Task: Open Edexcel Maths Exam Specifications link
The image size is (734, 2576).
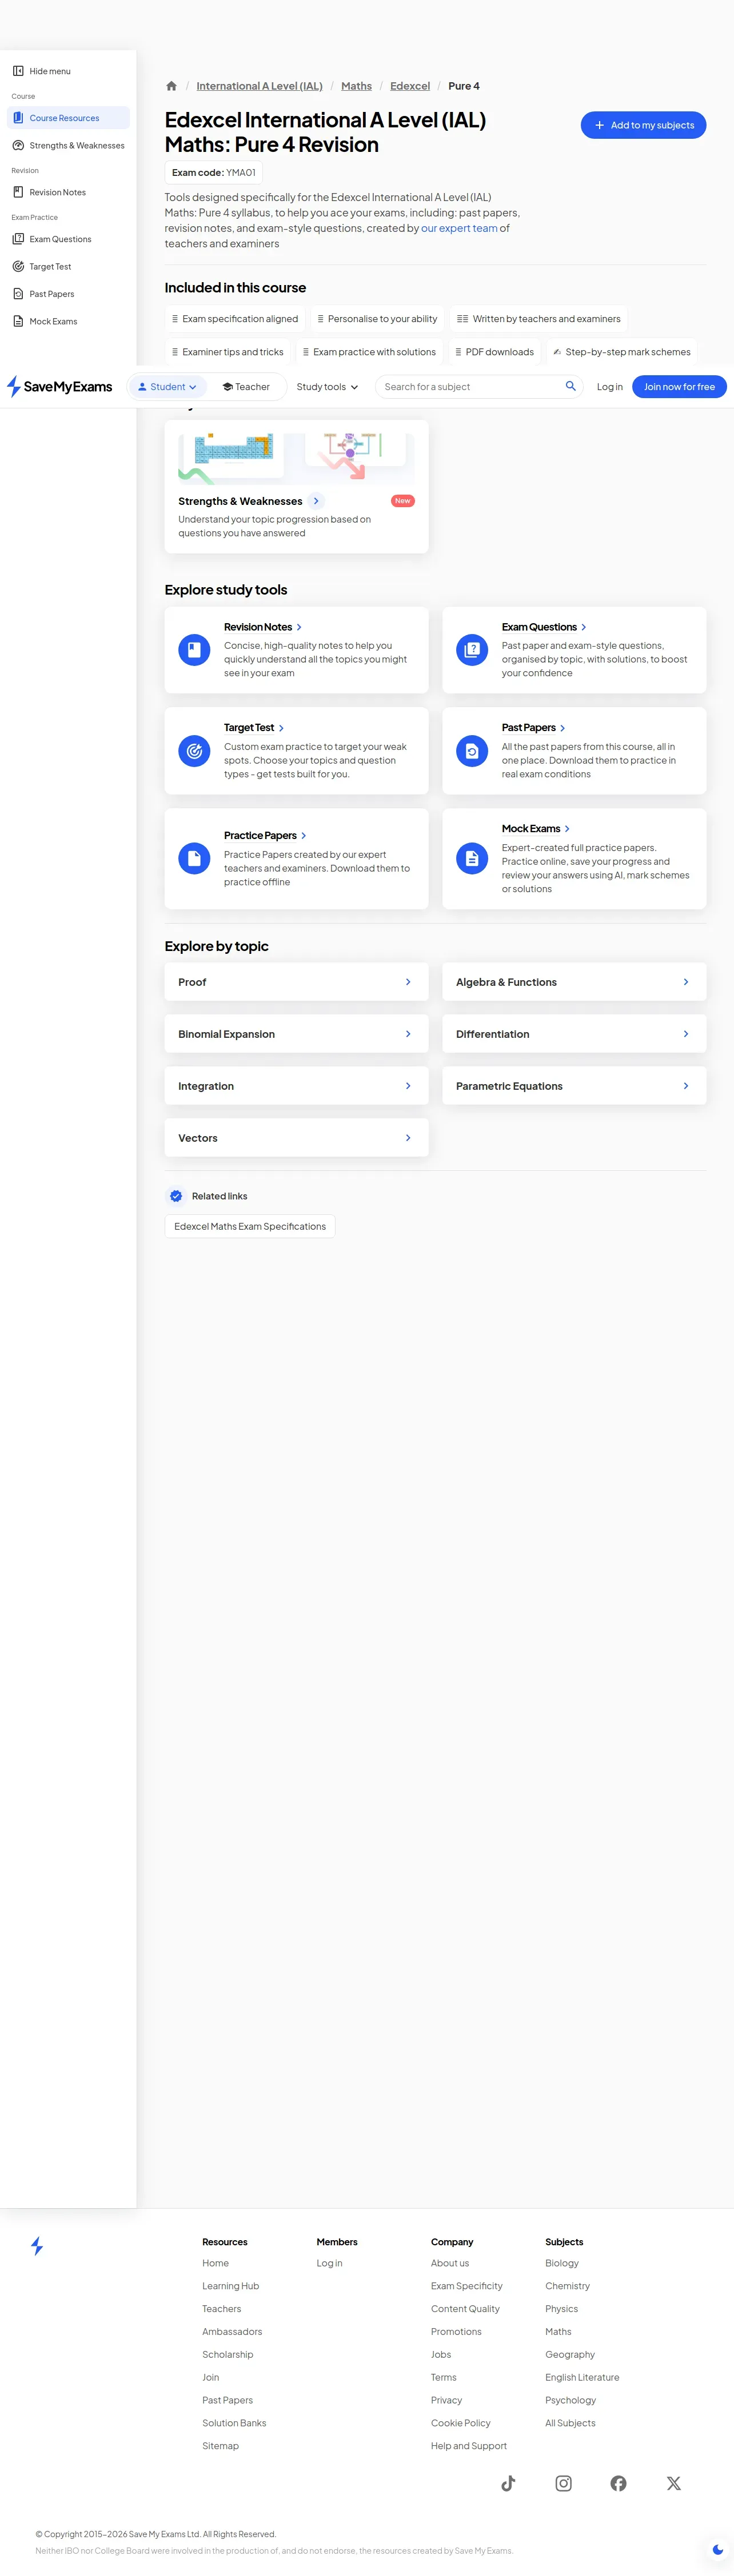Action: coord(250,1226)
